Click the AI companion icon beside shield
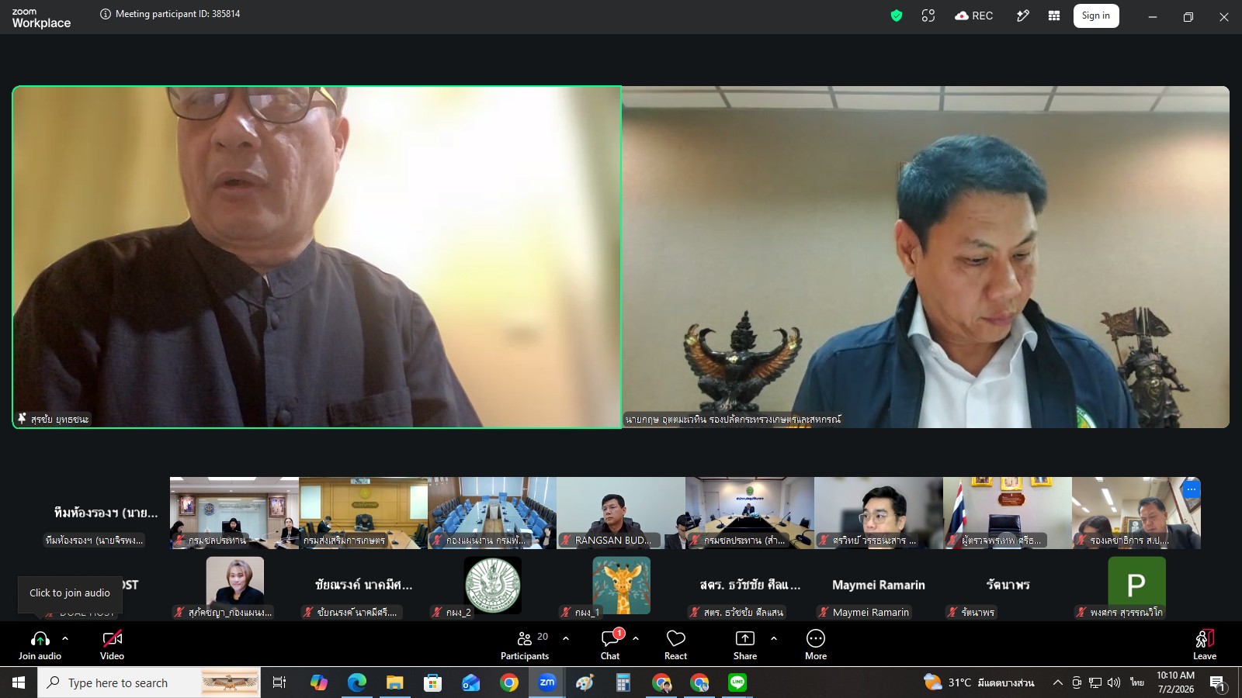This screenshot has height=698, width=1242. pos(928,16)
